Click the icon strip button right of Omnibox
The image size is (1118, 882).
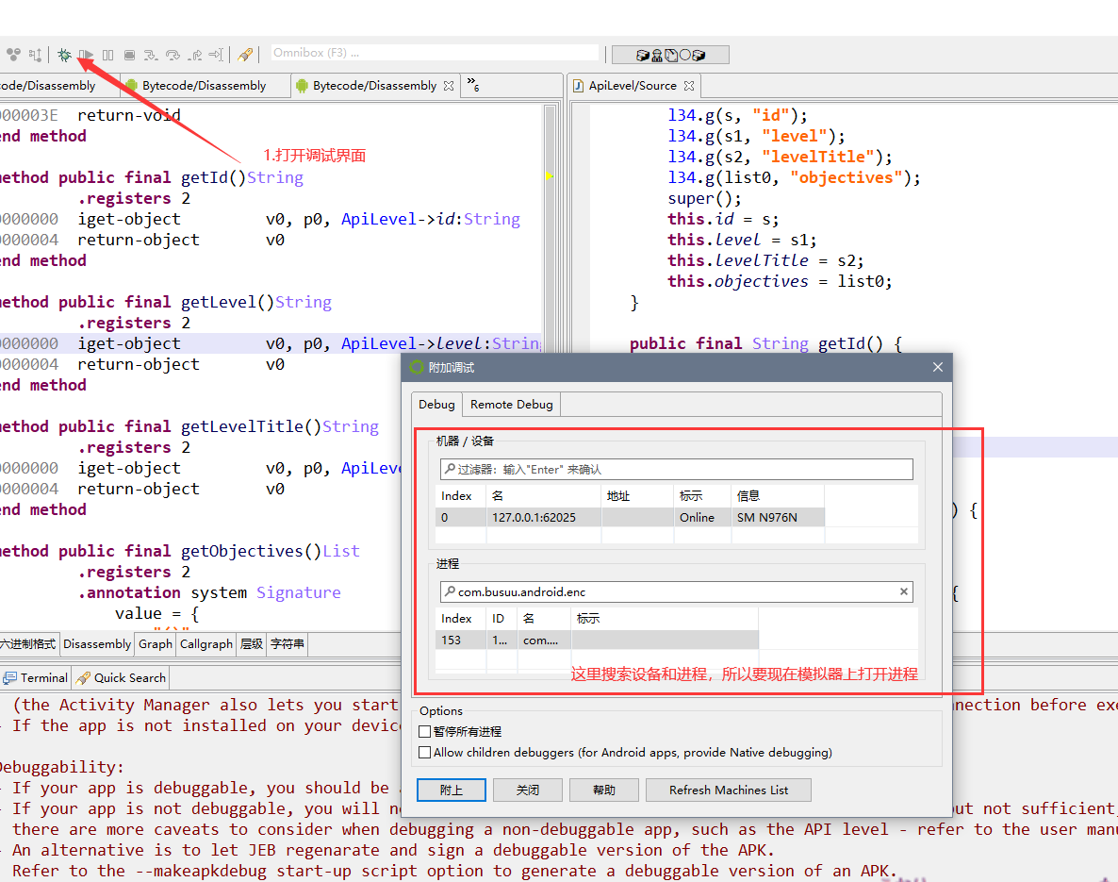pyautogui.click(x=670, y=55)
